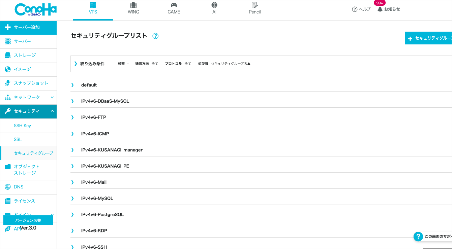452x249 pixels.
Task: Click the plus icon on サーバー追加
Action: click(8, 27)
